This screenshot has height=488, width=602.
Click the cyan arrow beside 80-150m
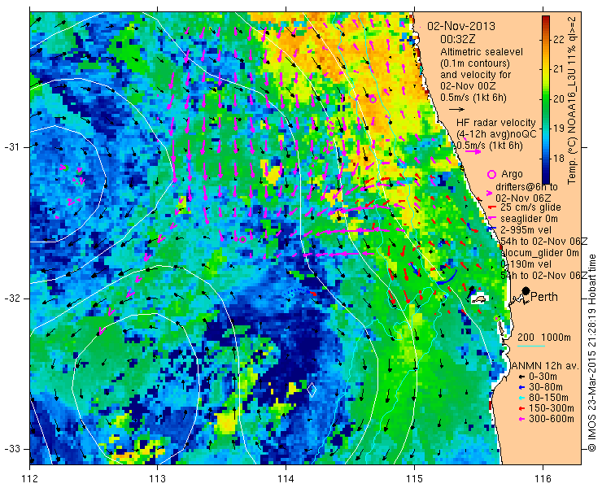click(521, 398)
